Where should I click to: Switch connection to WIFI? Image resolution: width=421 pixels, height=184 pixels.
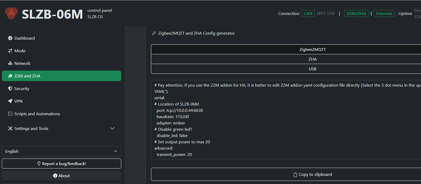(321, 13)
